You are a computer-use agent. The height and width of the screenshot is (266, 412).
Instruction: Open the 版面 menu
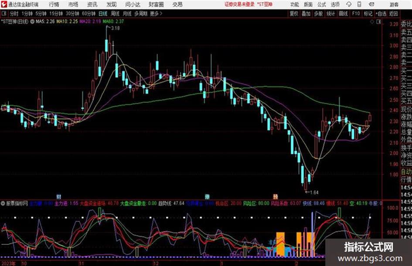point(308,4)
